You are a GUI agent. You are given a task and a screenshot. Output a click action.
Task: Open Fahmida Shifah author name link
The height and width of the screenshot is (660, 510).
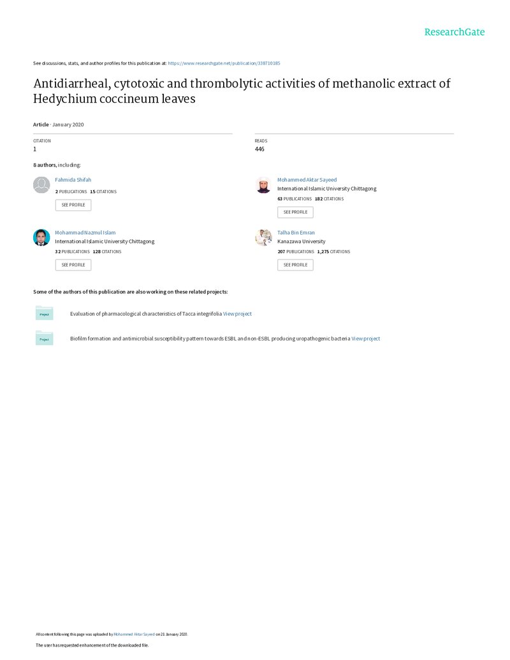[73, 180]
